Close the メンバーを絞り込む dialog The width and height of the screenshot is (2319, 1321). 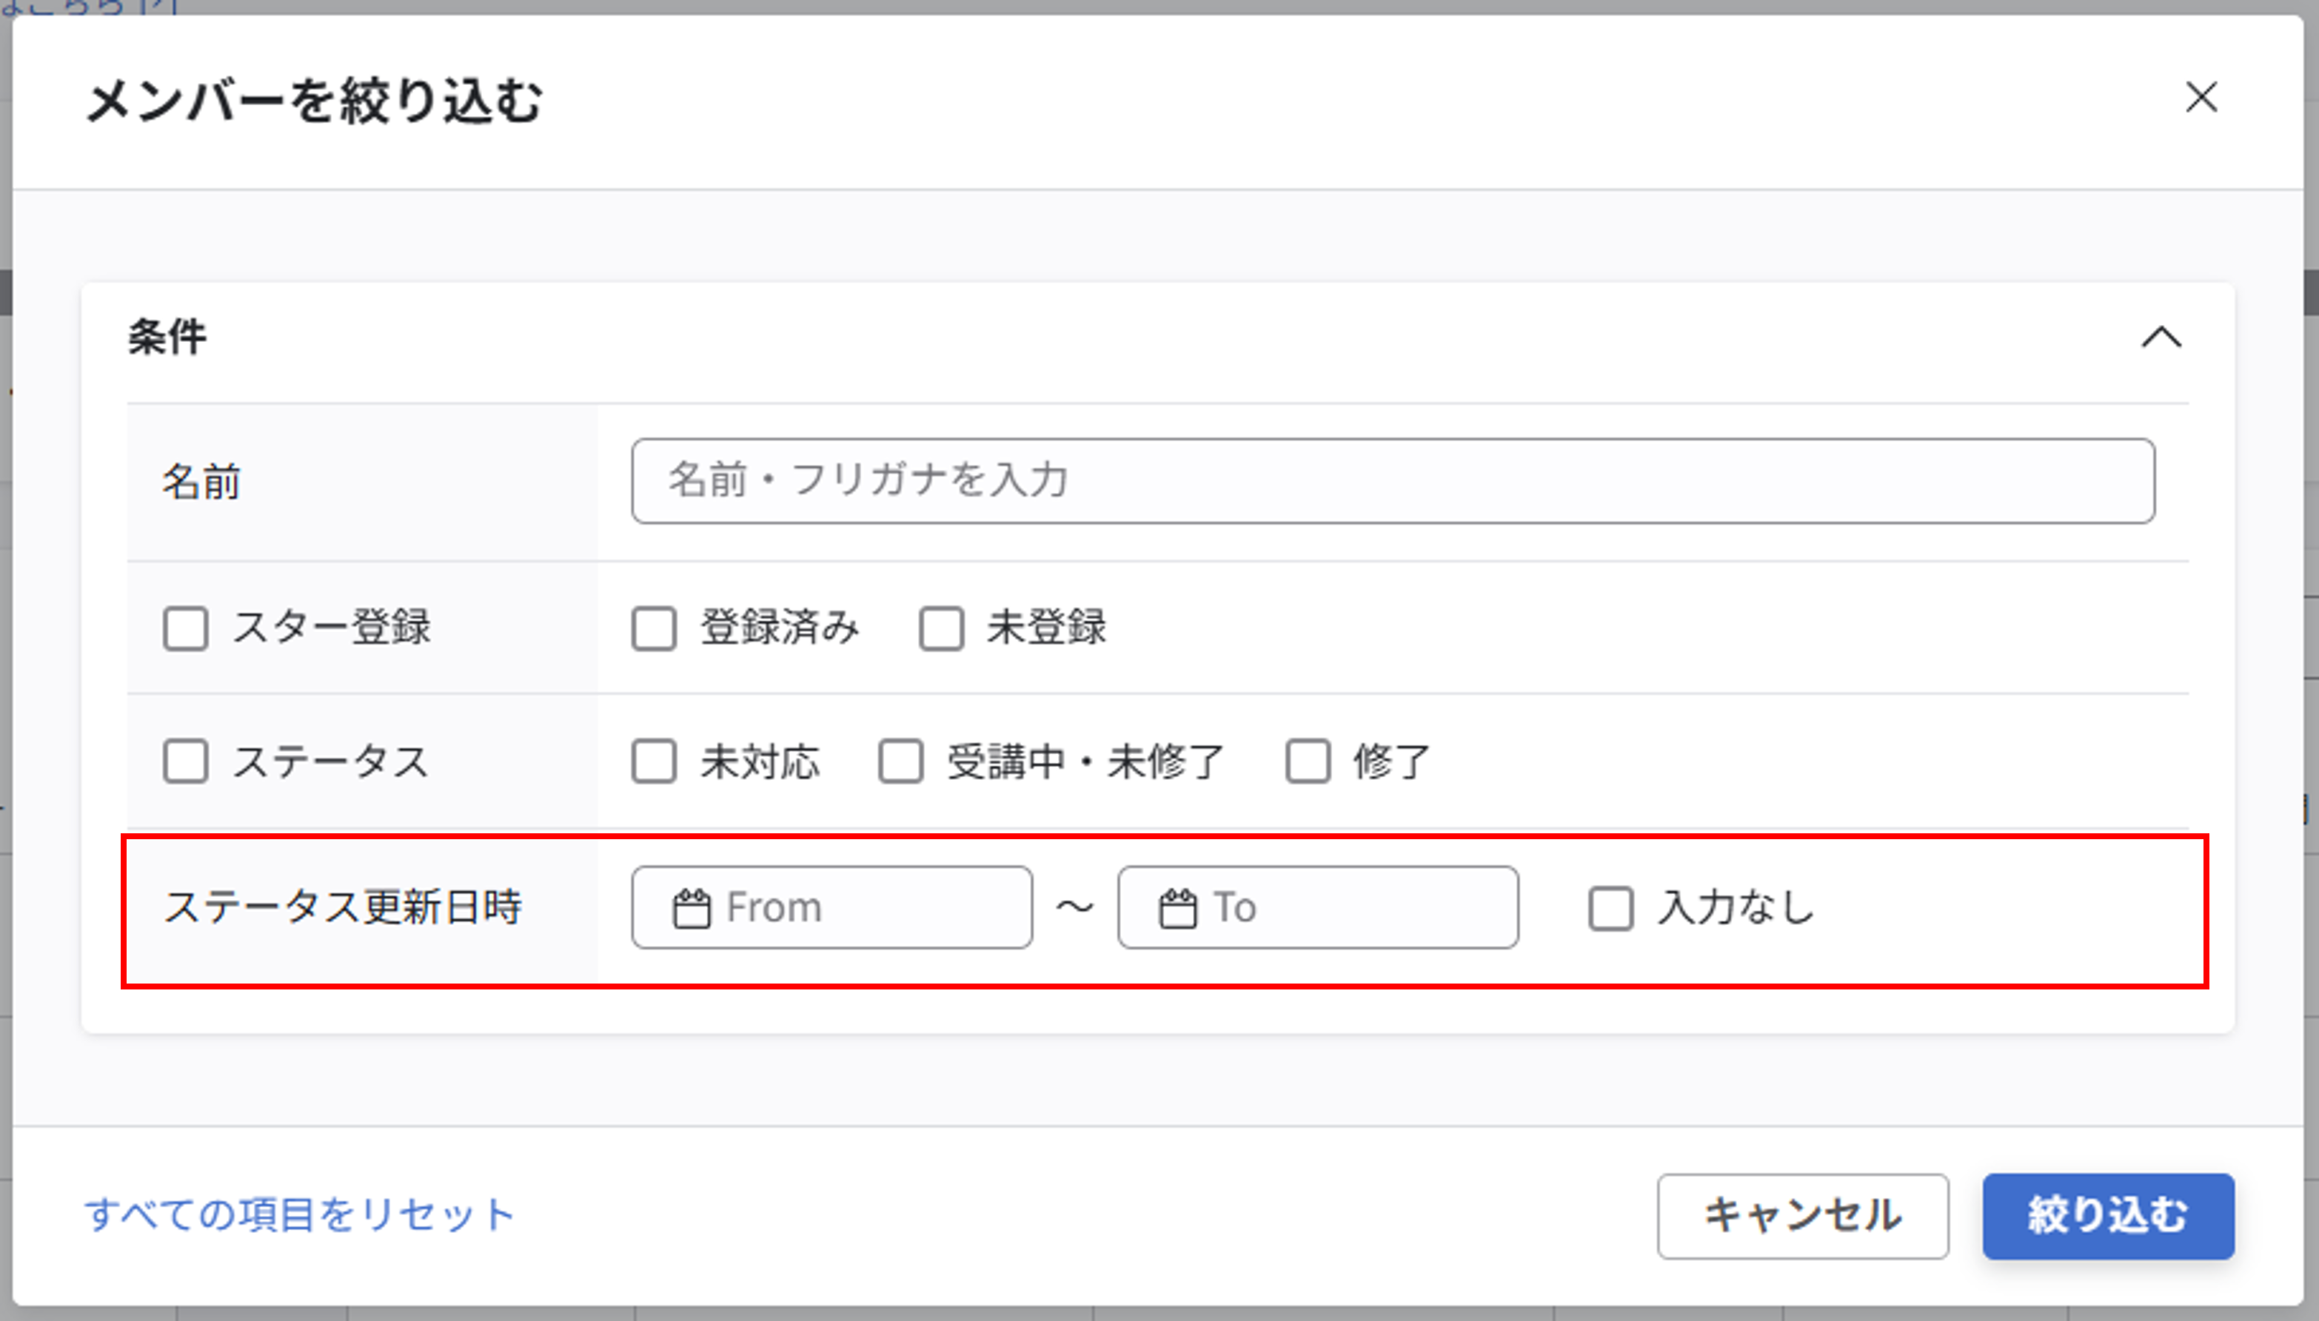[x=2201, y=97]
